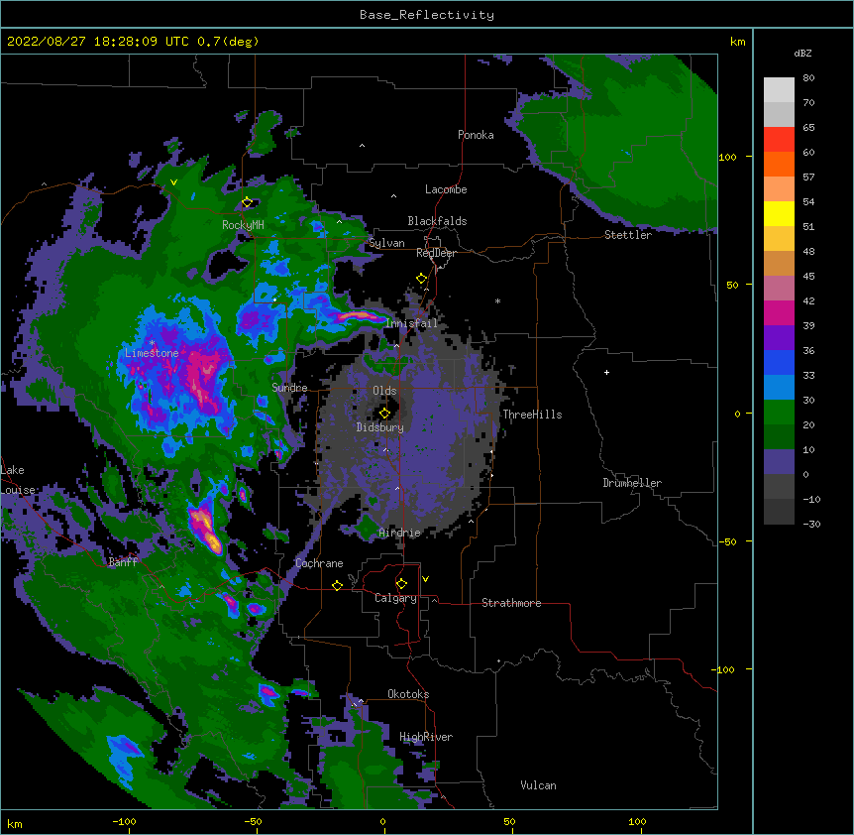Click the Okotoks town label
Image resolution: width=854 pixels, height=835 pixels.
(x=408, y=694)
